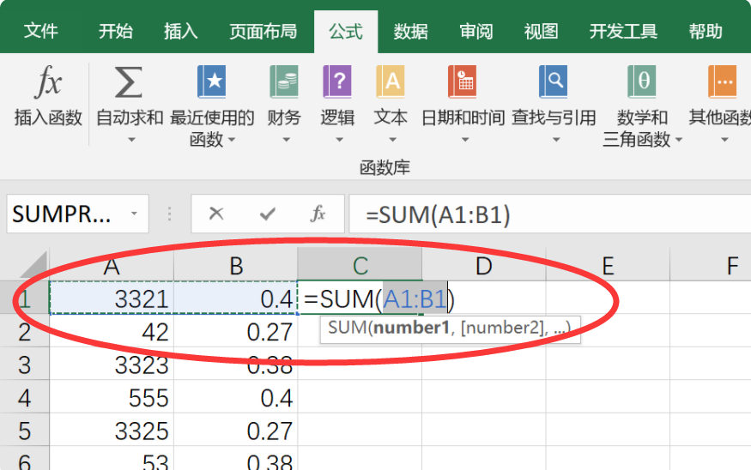Viewport: 751px width, 470px height.
Task: Expand the Text functions dropdown arrow
Action: 392,140
